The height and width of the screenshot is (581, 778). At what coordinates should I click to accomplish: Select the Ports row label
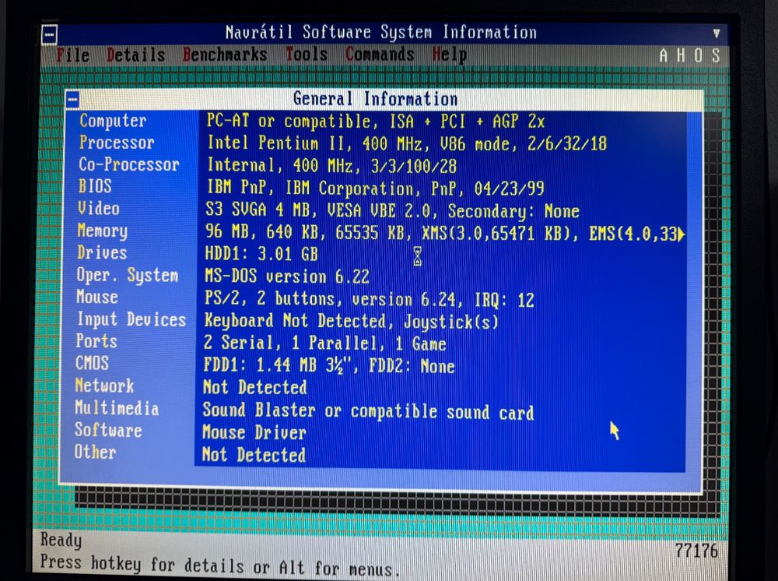coord(96,341)
